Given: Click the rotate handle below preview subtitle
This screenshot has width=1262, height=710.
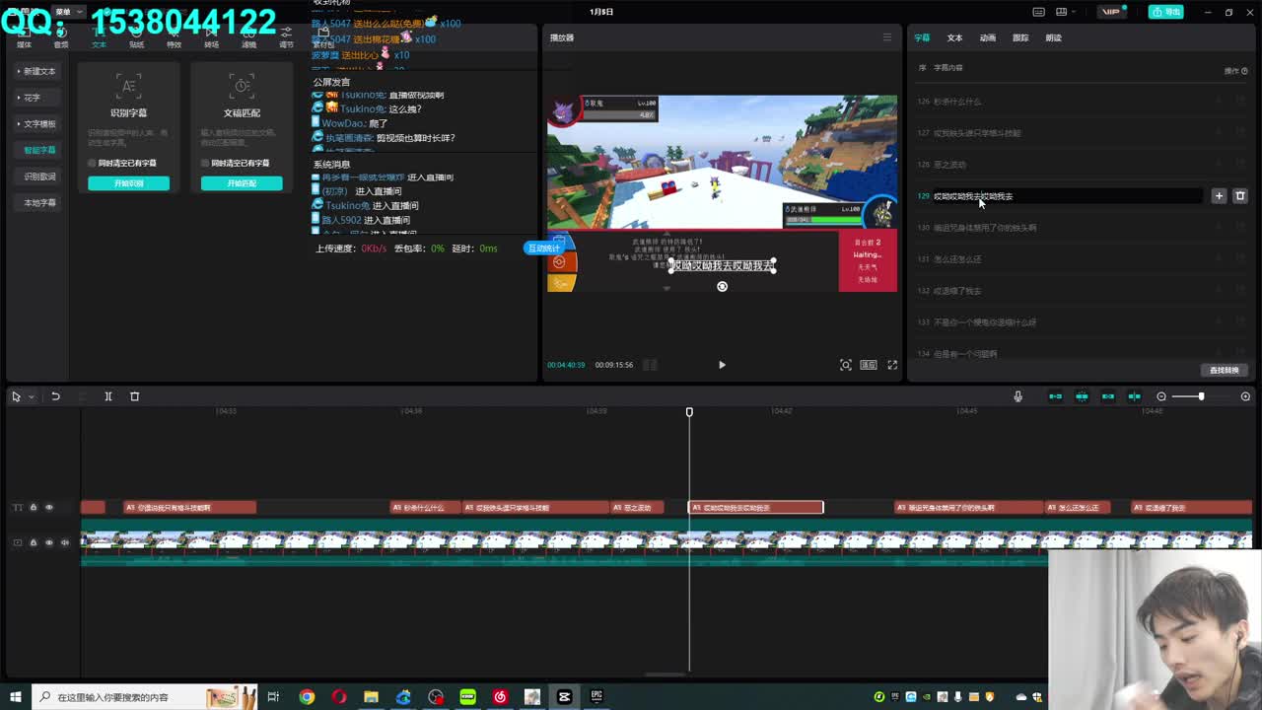Looking at the screenshot, I should coord(722,287).
